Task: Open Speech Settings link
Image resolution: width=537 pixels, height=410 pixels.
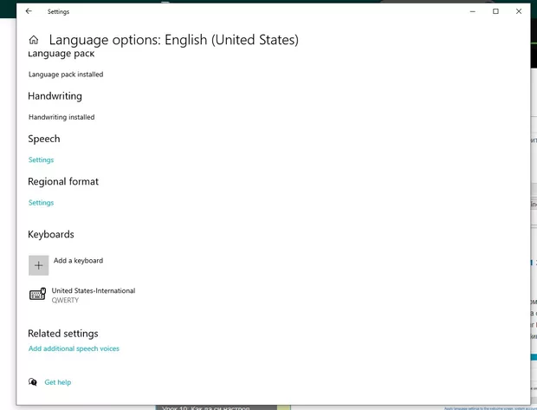Action: click(x=41, y=159)
